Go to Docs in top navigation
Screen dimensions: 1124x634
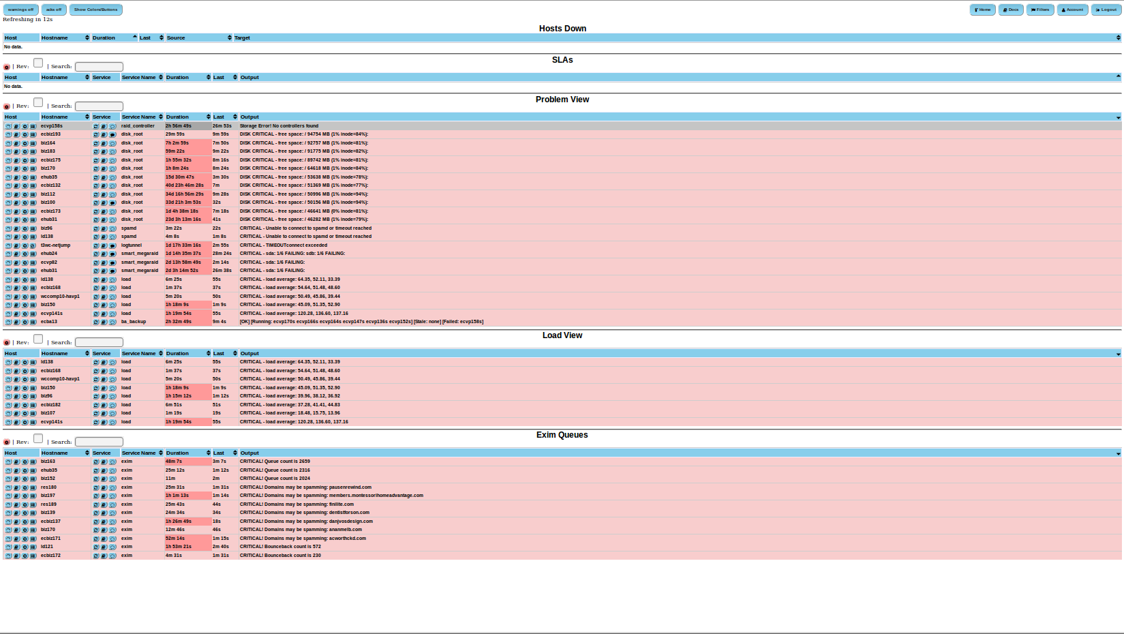[x=1011, y=10]
